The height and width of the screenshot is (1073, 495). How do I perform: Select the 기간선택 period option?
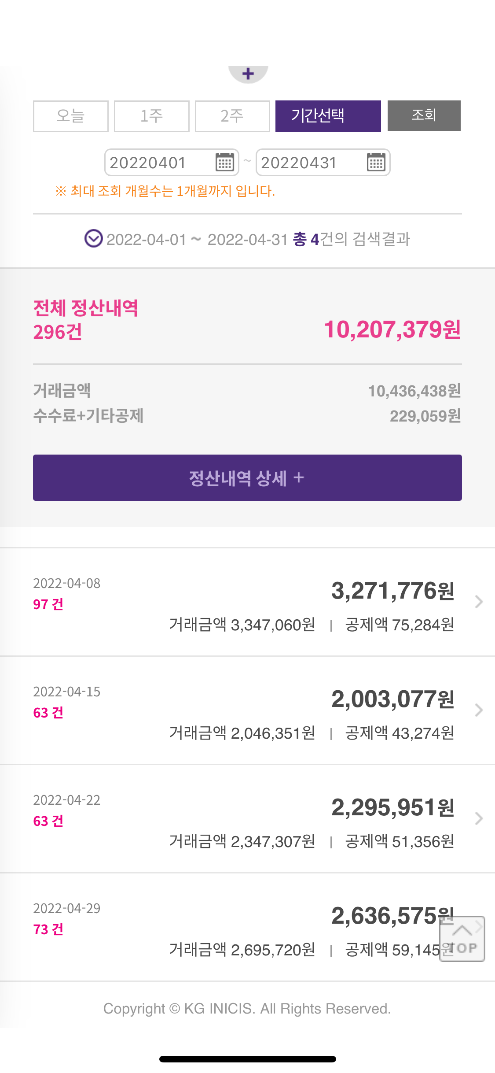click(328, 116)
